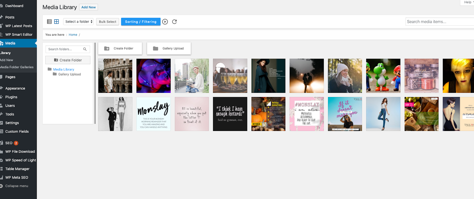The image size is (474, 199).
Task: Select Media Library in folder tree
Action: (64, 69)
